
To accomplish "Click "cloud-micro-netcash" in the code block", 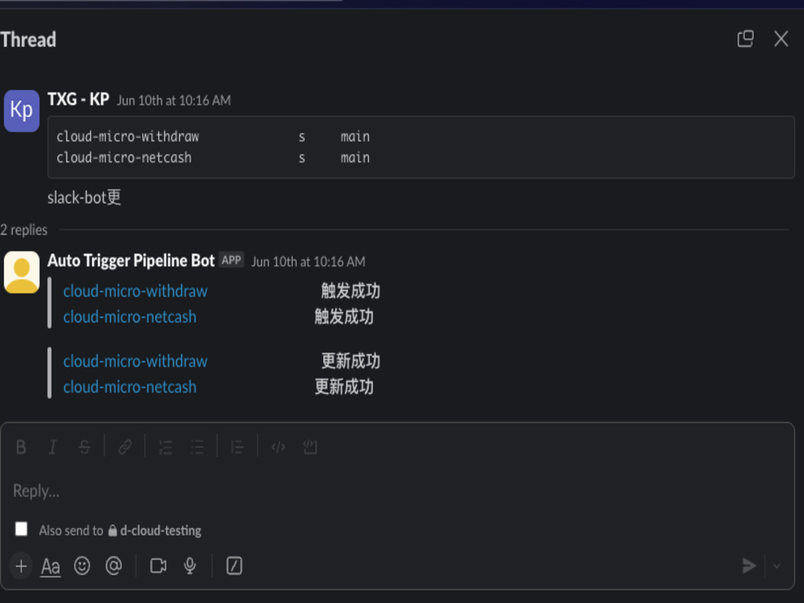I will pyautogui.click(x=124, y=158).
